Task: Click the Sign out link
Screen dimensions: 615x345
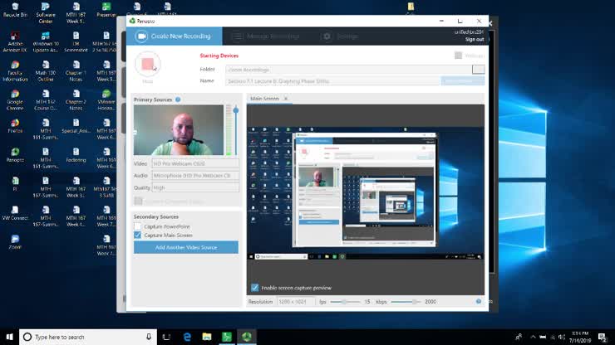Action: pyautogui.click(x=474, y=39)
